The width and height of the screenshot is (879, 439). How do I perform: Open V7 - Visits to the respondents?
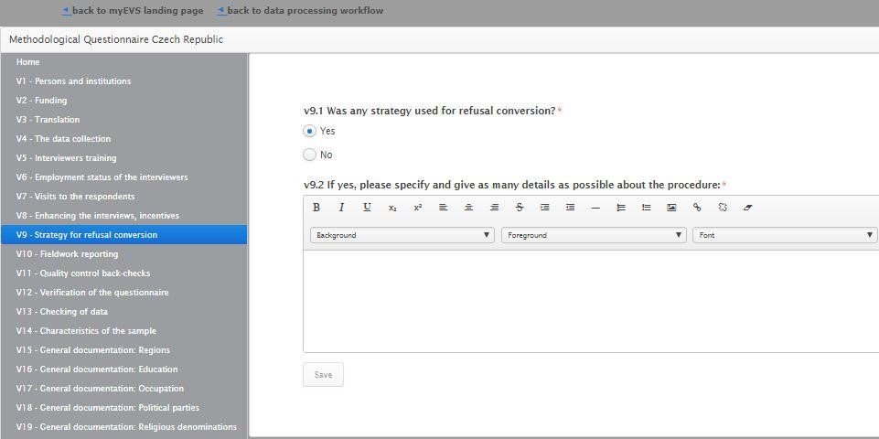pyautogui.click(x=123, y=197)
